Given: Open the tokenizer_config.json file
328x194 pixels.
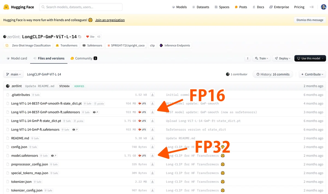Looking at the screenshot, I should click(x=27, y=190).
